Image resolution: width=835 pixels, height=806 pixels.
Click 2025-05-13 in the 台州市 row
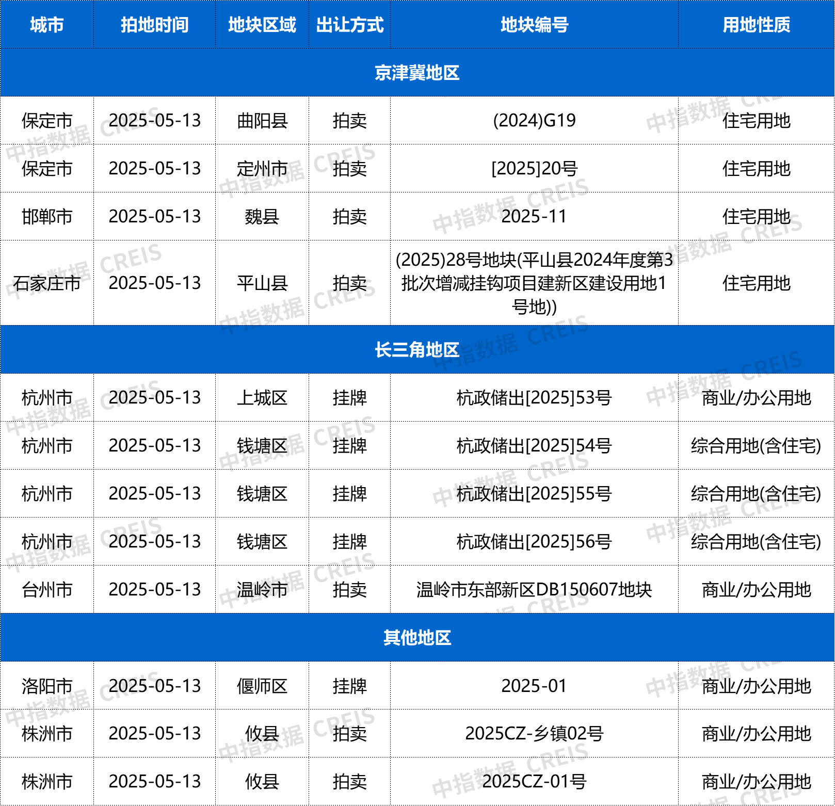155,590
